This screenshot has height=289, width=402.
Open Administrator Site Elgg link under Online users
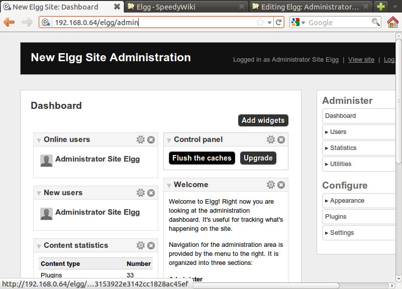click(x=97, y=159)
